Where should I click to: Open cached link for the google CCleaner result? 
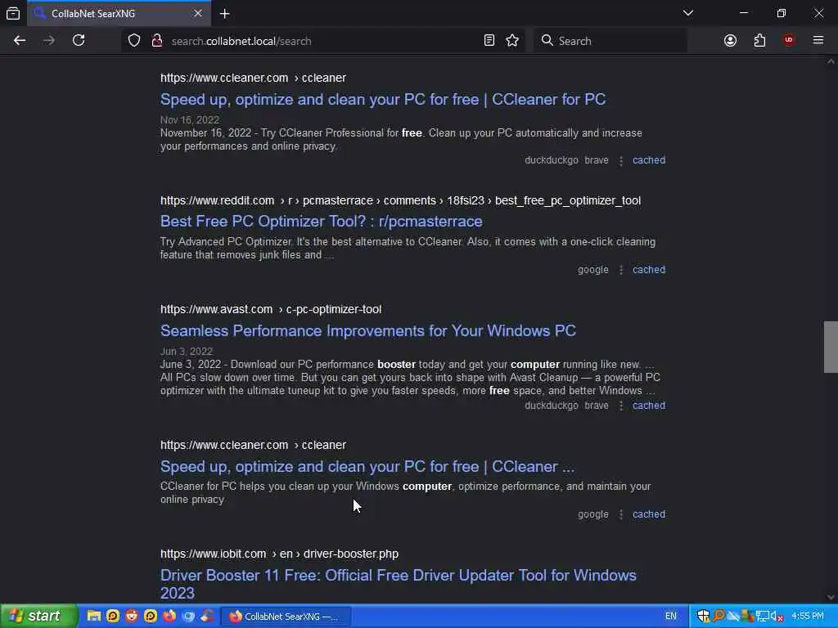point(649,514)
